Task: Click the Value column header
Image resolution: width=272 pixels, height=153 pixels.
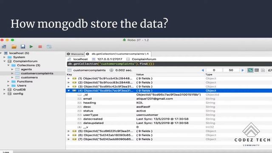Action: [140, 74]
